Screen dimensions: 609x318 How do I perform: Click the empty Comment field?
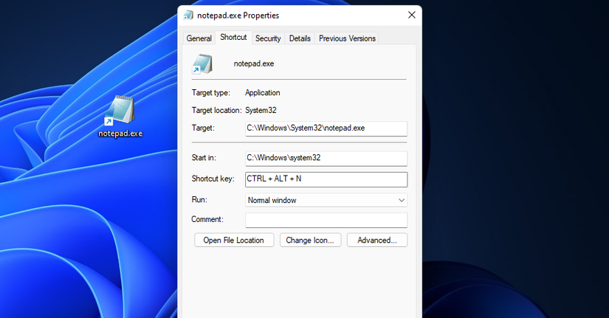pyautogui.click(x=326, y=220)
